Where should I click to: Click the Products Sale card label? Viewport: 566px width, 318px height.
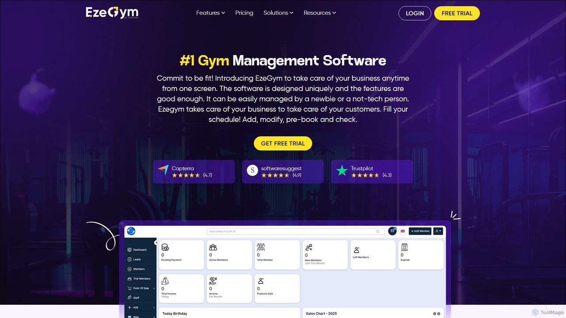(265, 294)
